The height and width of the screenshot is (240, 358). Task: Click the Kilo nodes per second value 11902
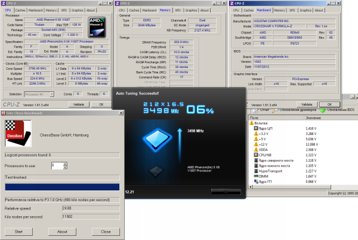[91, 217]
